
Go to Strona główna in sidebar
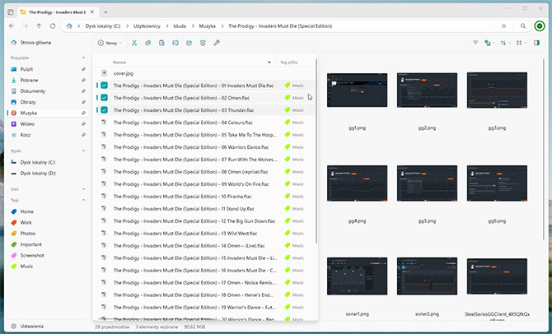(x=36, y=42)
